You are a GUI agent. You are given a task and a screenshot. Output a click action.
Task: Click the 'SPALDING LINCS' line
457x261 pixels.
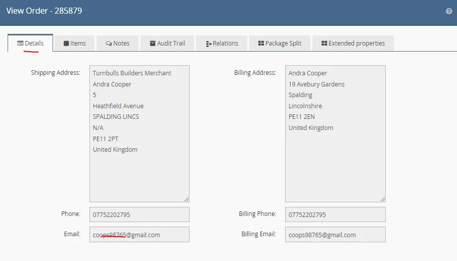click(x=116, y=117)
